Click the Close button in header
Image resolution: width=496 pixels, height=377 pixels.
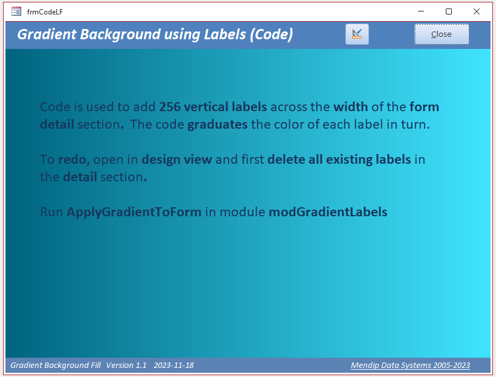[x=442, y=34]
